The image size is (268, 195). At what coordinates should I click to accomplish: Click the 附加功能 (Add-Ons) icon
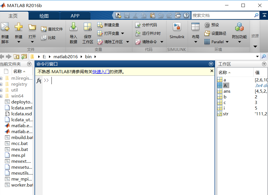coord(239,31)
